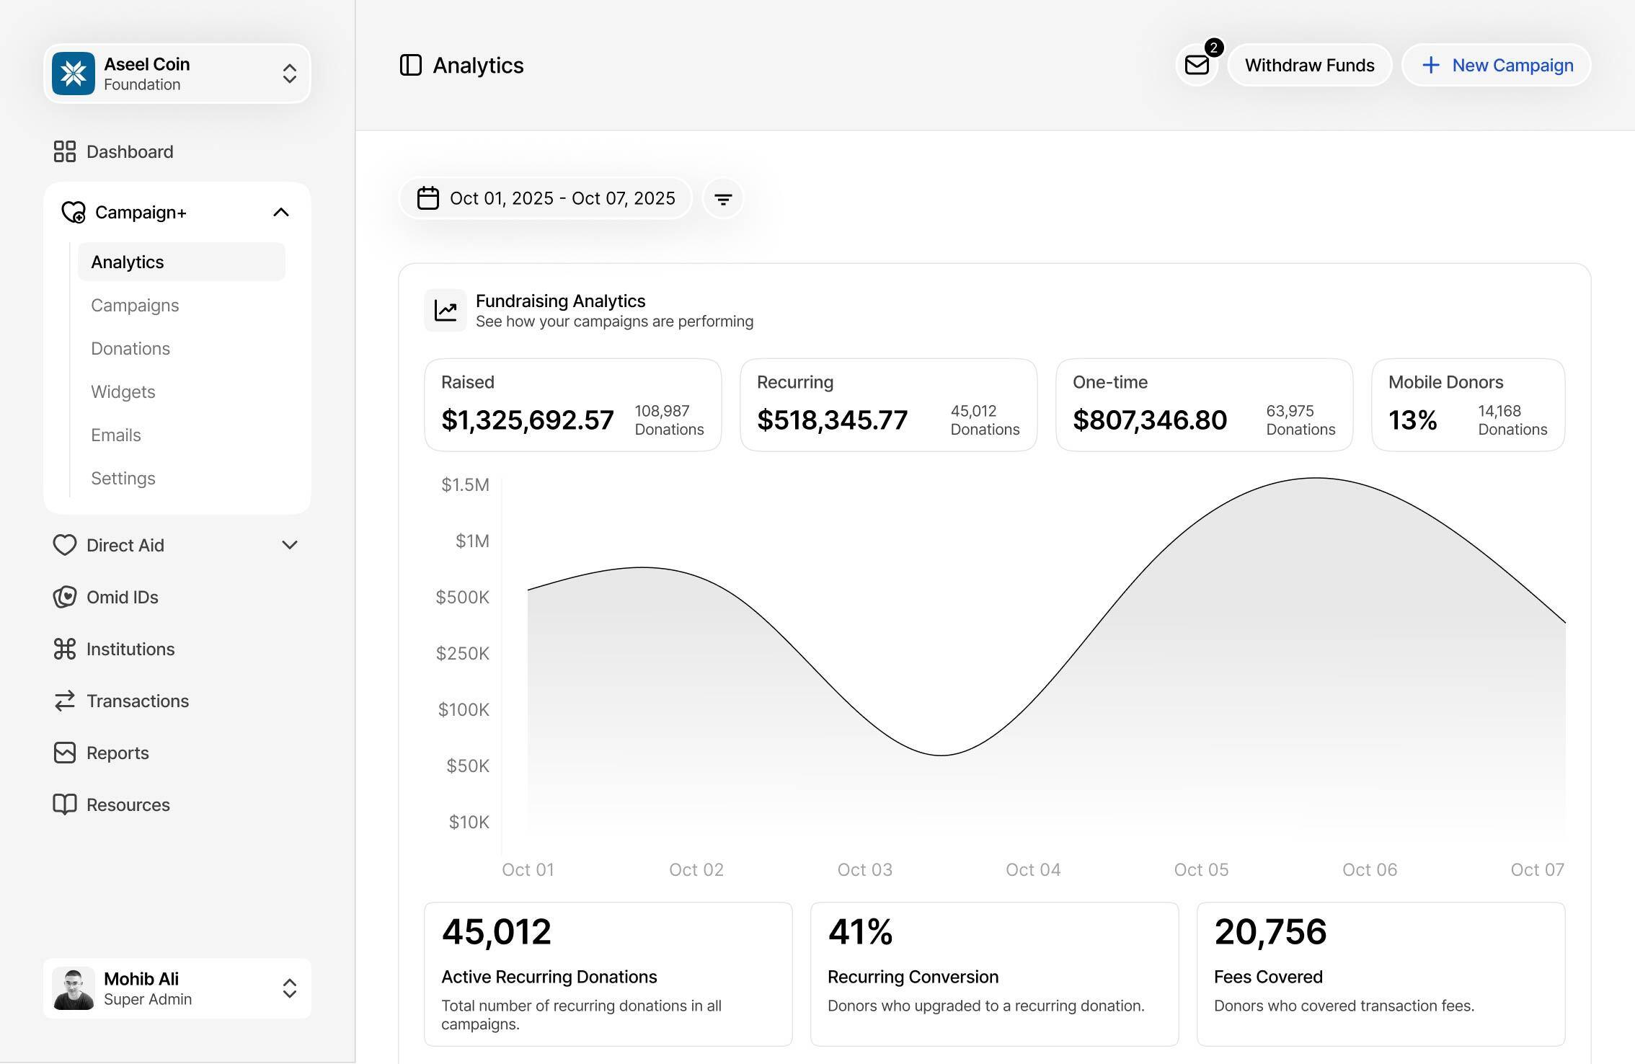
Task: Click the Dashboard grid icon
Action: pos(65,151)
